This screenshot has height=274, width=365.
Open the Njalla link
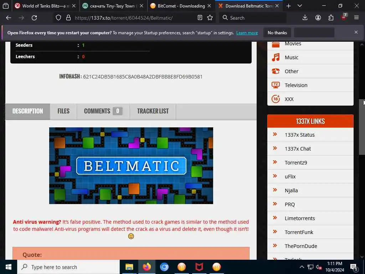click(x=291, y=191)
